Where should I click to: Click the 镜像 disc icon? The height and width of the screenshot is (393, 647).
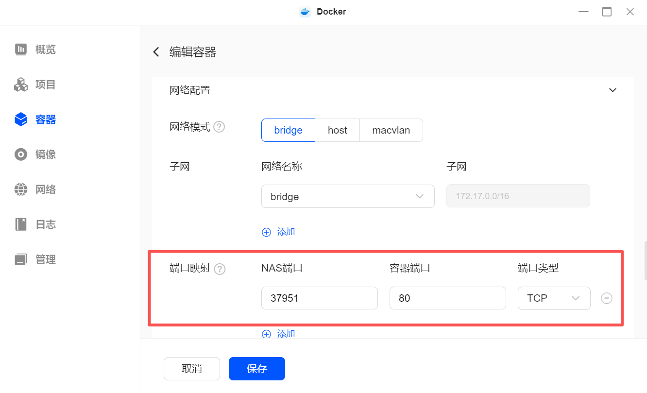(21, 154)
